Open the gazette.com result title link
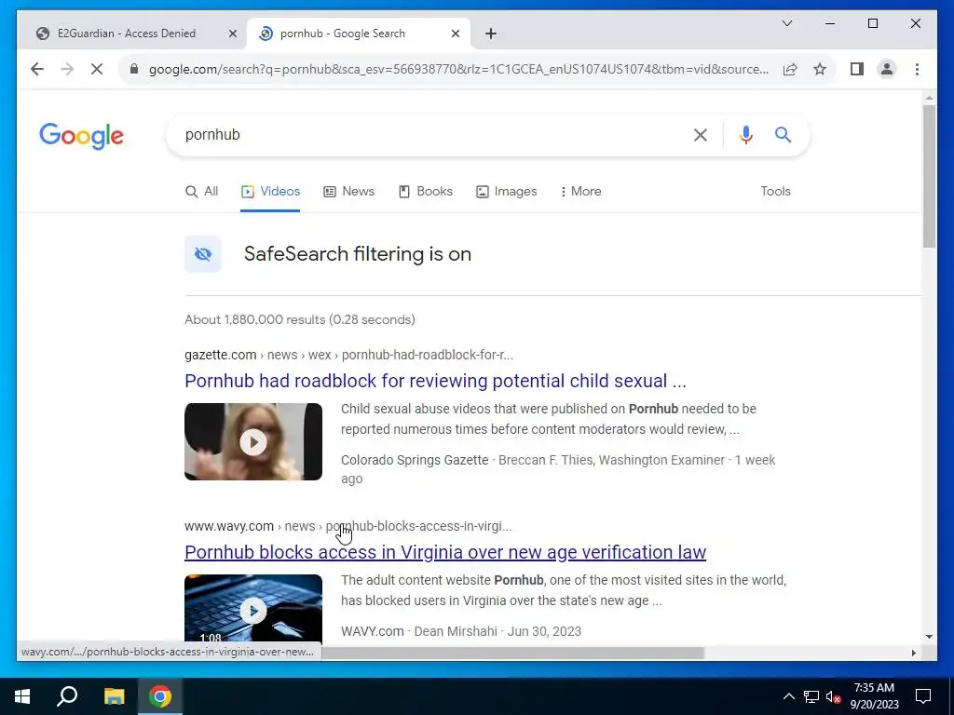 tap(435, 381)
